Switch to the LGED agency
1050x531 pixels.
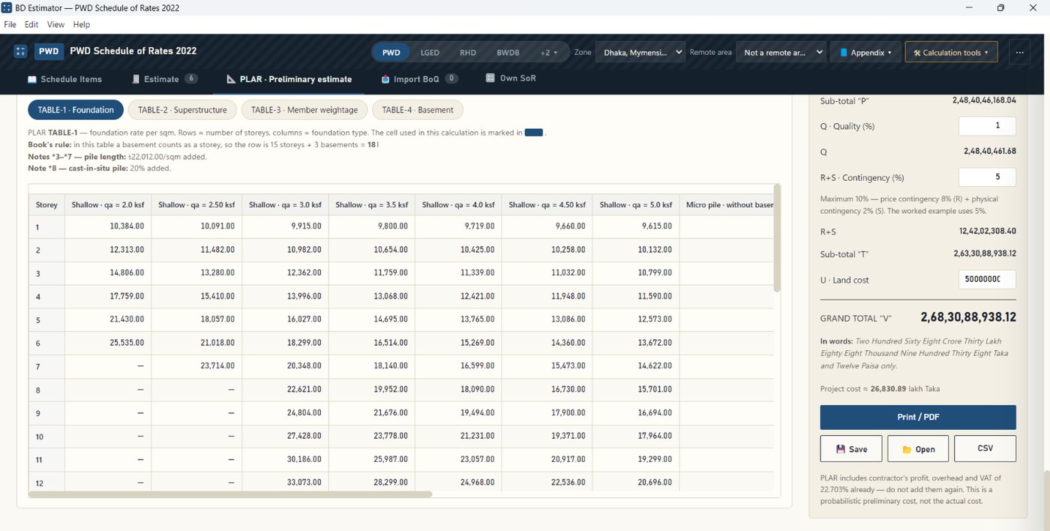point(430,52)
